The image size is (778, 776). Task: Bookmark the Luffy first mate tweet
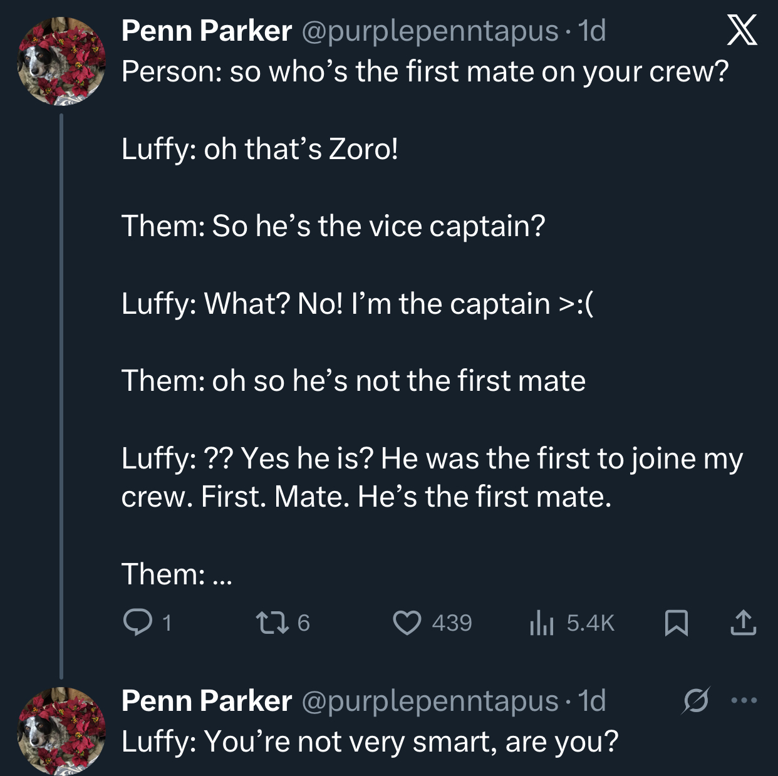pos(676,623)
